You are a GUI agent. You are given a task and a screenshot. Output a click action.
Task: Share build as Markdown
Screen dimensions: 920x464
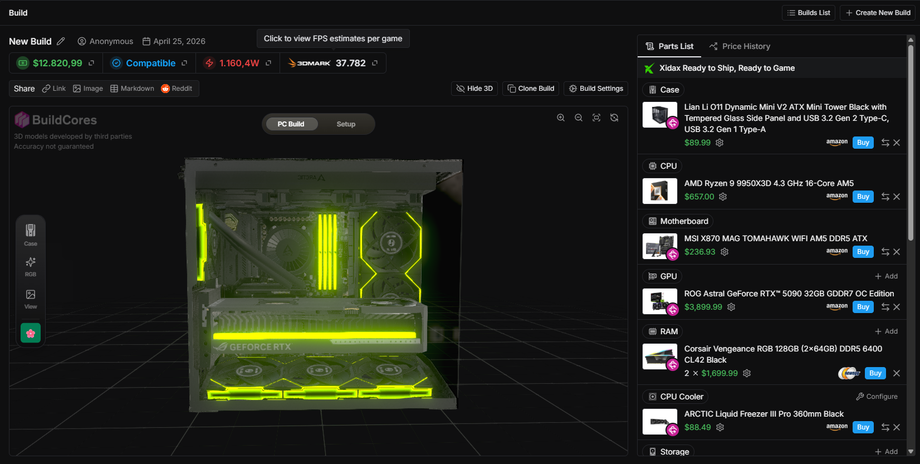click(x=132, y=89)
